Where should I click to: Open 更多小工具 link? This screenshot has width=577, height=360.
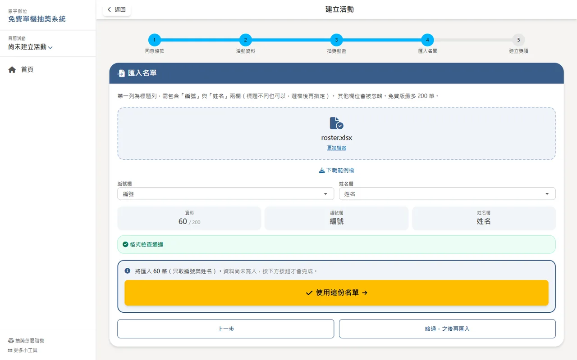(x=23, y=350)
